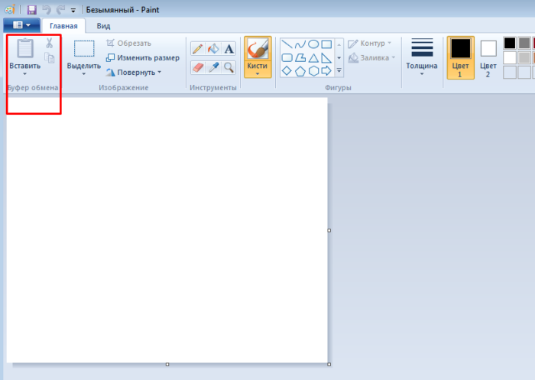Select Цвет 1 color button
Screen dimensions: 535x380
[x=460, y=57]
